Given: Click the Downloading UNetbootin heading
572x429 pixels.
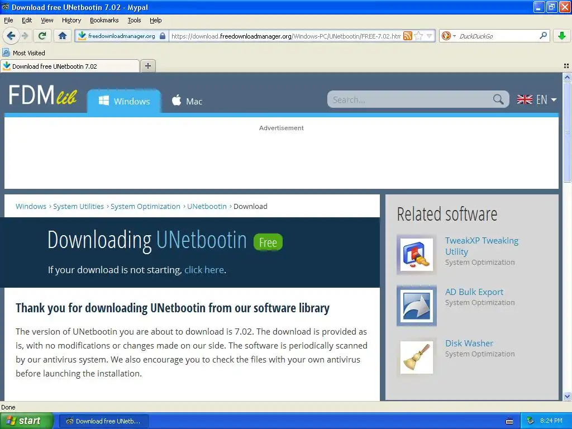Looking at the screenshot, I should pos(147,240).
